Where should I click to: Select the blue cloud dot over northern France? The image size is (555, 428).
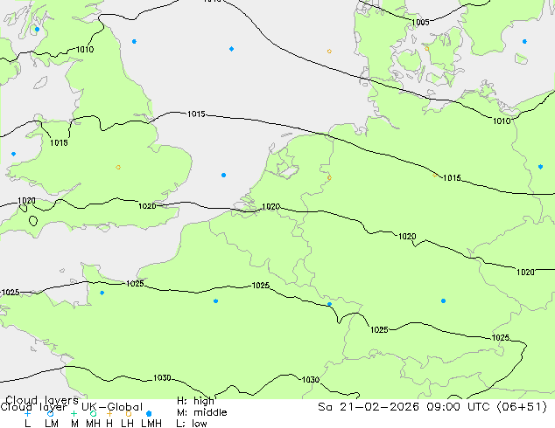(216, 301)
